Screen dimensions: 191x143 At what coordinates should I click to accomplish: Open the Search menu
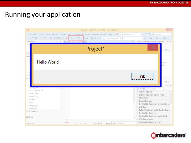click(x=41, y=34)
